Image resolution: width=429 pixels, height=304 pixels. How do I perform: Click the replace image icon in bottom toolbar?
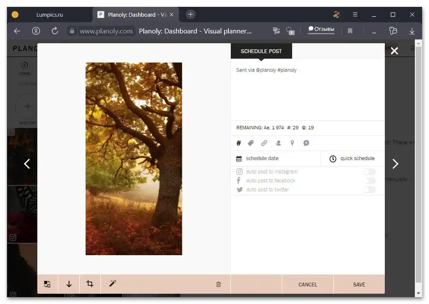47,284
